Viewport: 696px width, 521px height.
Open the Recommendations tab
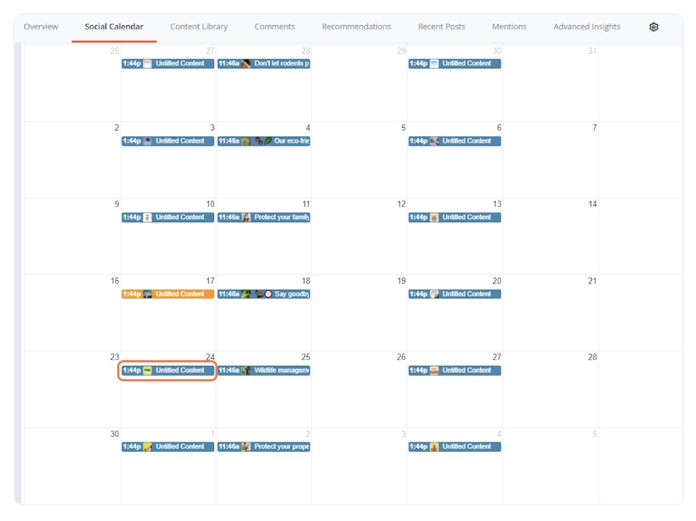pos(356,27)
